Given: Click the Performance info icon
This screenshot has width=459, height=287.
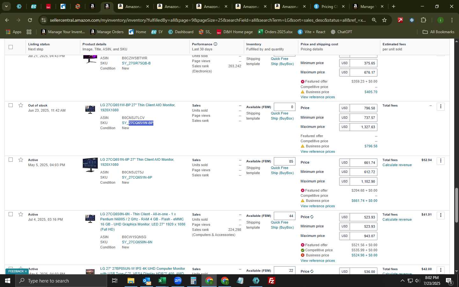Looking at the screenshot, I should (215, 44).
